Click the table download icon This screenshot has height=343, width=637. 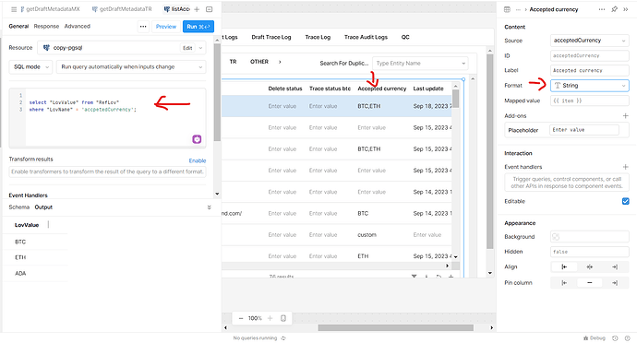click(x=427, y=277)
